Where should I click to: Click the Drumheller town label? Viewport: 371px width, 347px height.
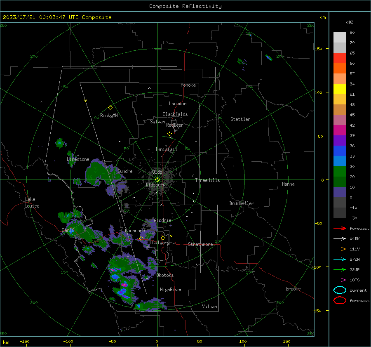tap(242, 203)
